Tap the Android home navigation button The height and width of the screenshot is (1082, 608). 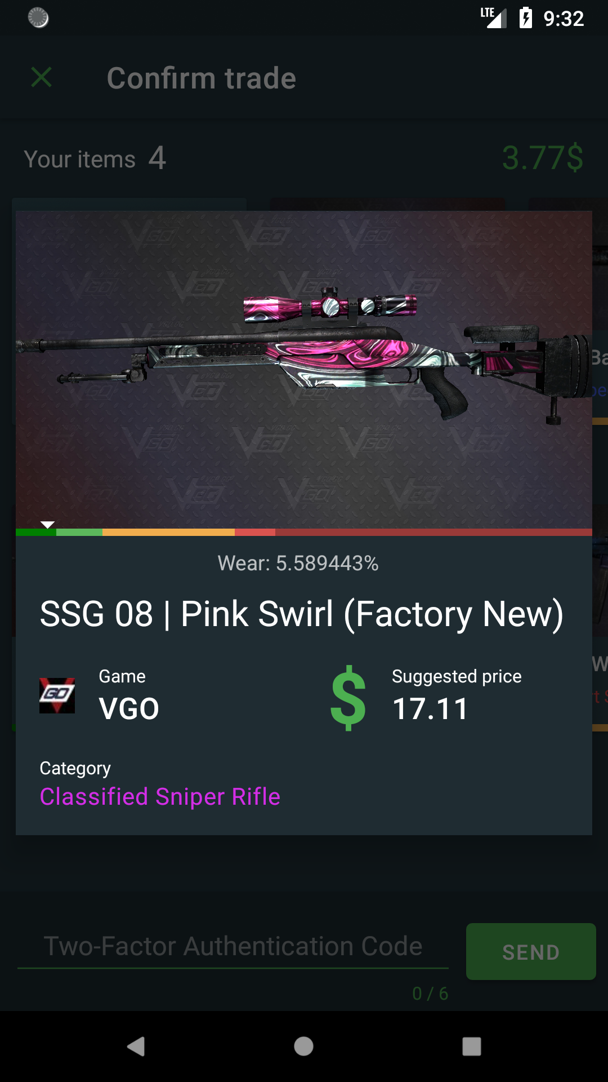click(x=303, y=1046)
